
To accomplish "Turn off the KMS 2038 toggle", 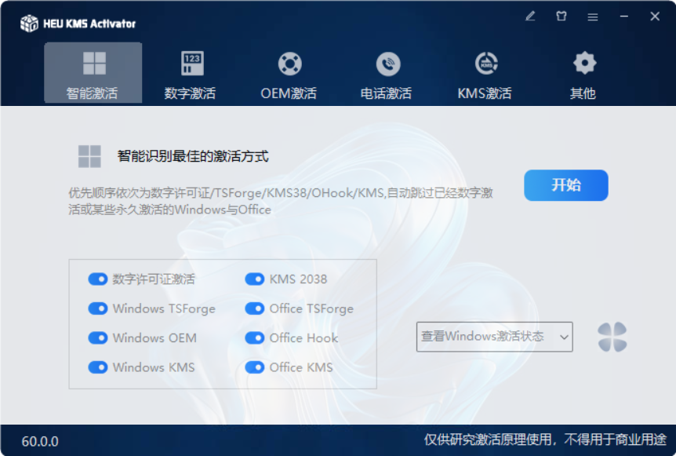I will coord(255,279).
